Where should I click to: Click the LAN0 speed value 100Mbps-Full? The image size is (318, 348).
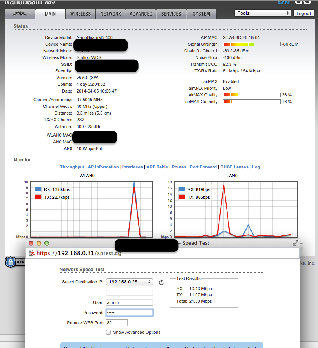[90, 148]
